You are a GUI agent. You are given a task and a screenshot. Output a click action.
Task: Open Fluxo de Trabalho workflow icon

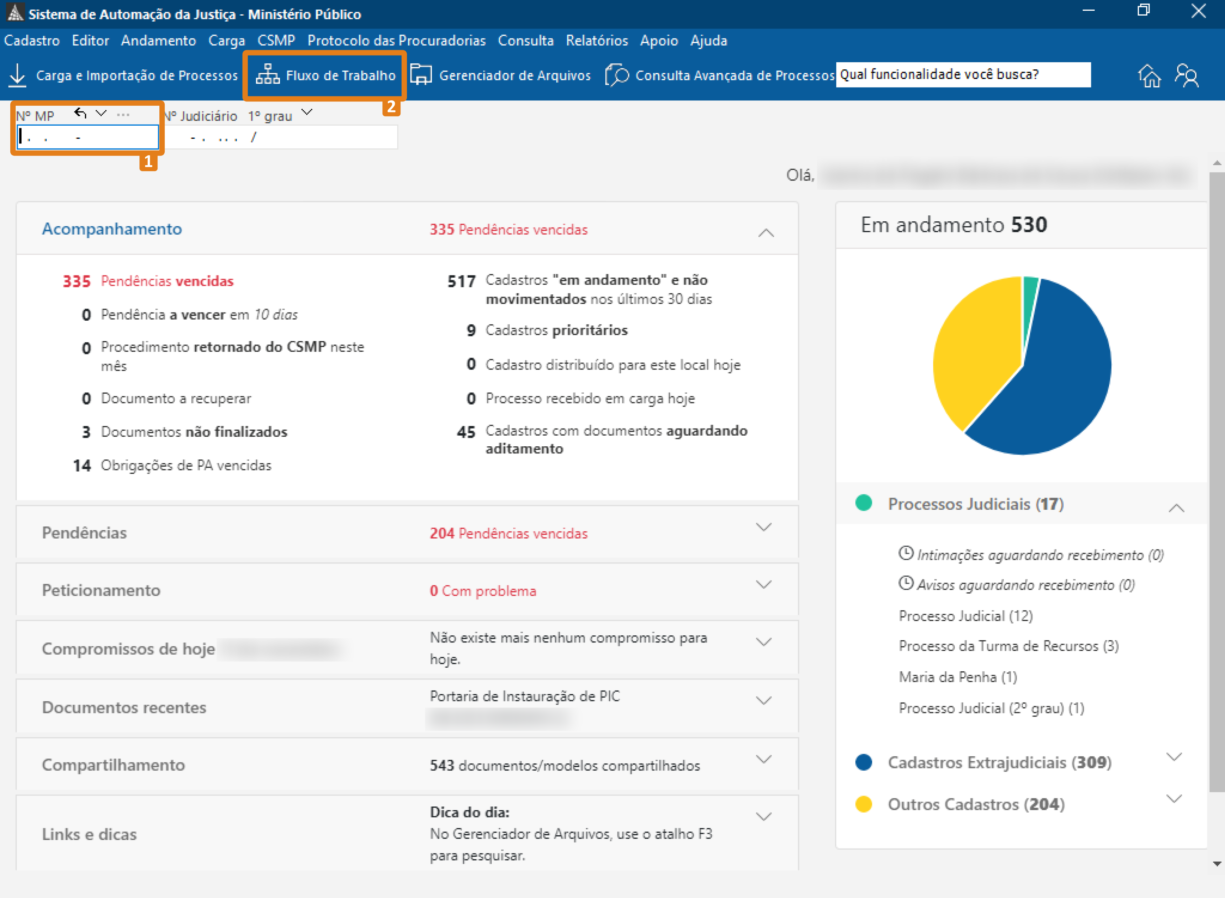(267, 75)
